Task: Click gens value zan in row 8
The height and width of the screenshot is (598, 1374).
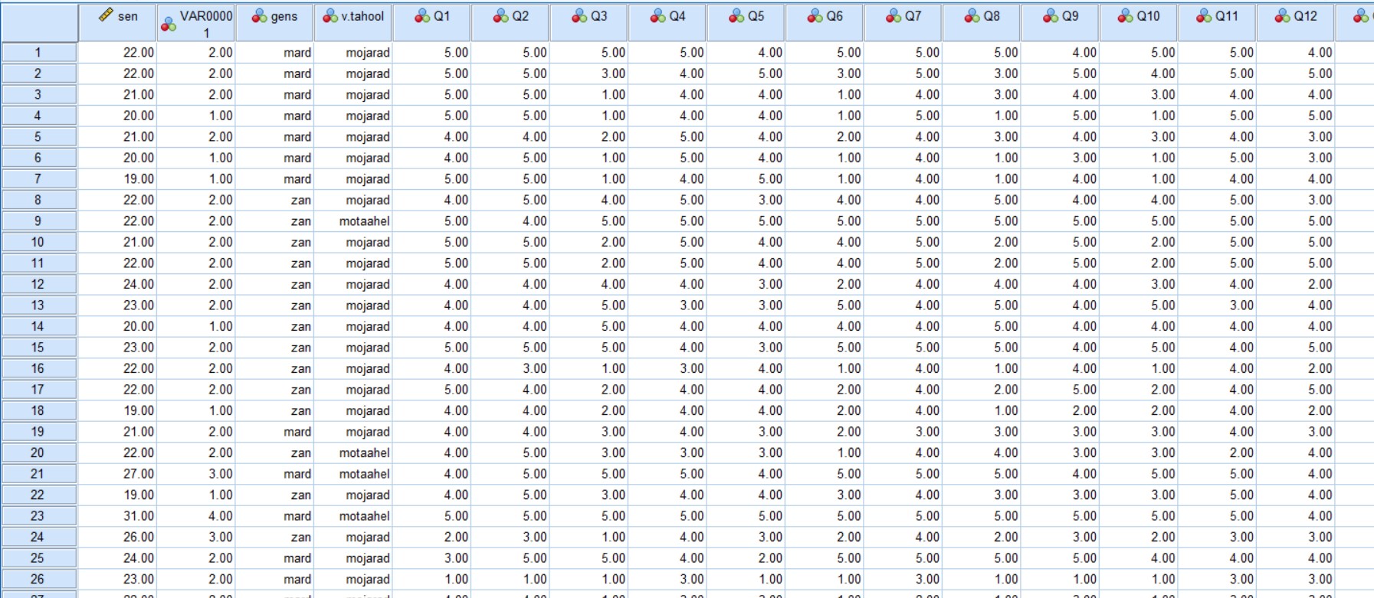Action: pyautogui.click(x=301, y=200)
